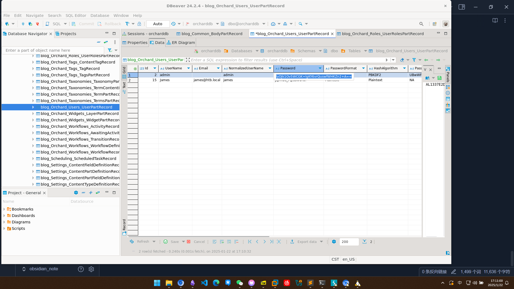Switch to Text view on left strip
The image size is (514, 289).
124,85
